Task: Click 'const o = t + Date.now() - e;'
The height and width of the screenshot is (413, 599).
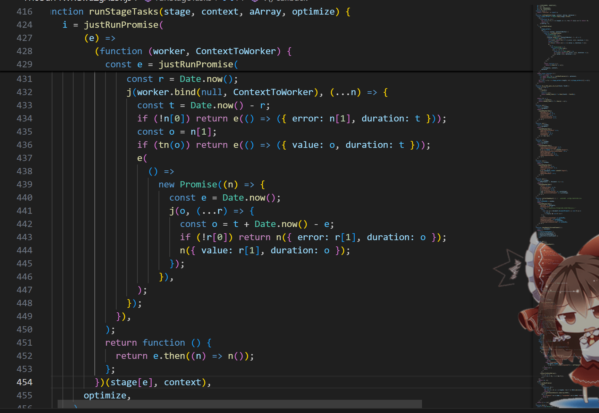Action: click(257, 224)
